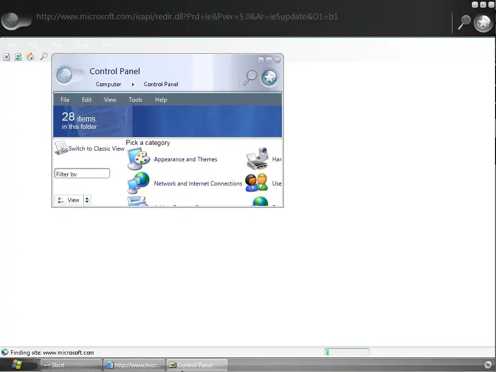Refresh the page using green arrows icon
The width and height of the screenshot is (496, 372).
[18, 57]
